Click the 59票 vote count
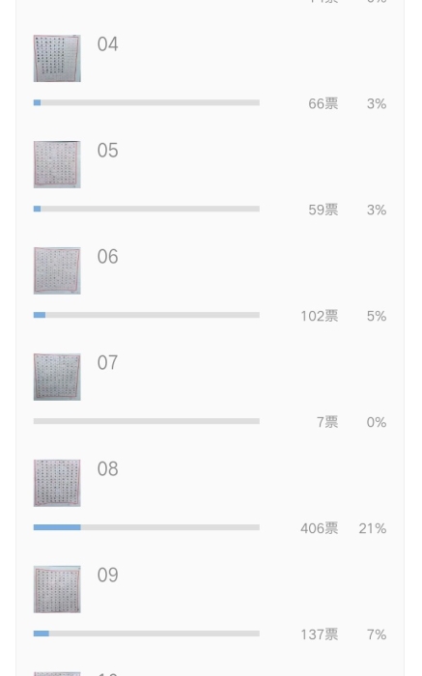Screen dimensions: 422x676 (324, 210)
